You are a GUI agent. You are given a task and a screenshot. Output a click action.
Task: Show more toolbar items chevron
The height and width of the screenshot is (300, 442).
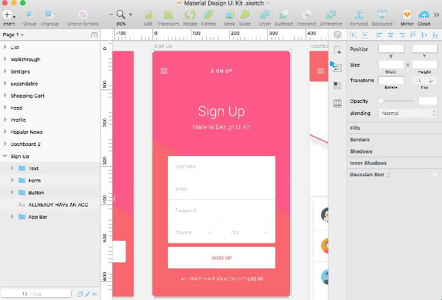click(437, 15)
